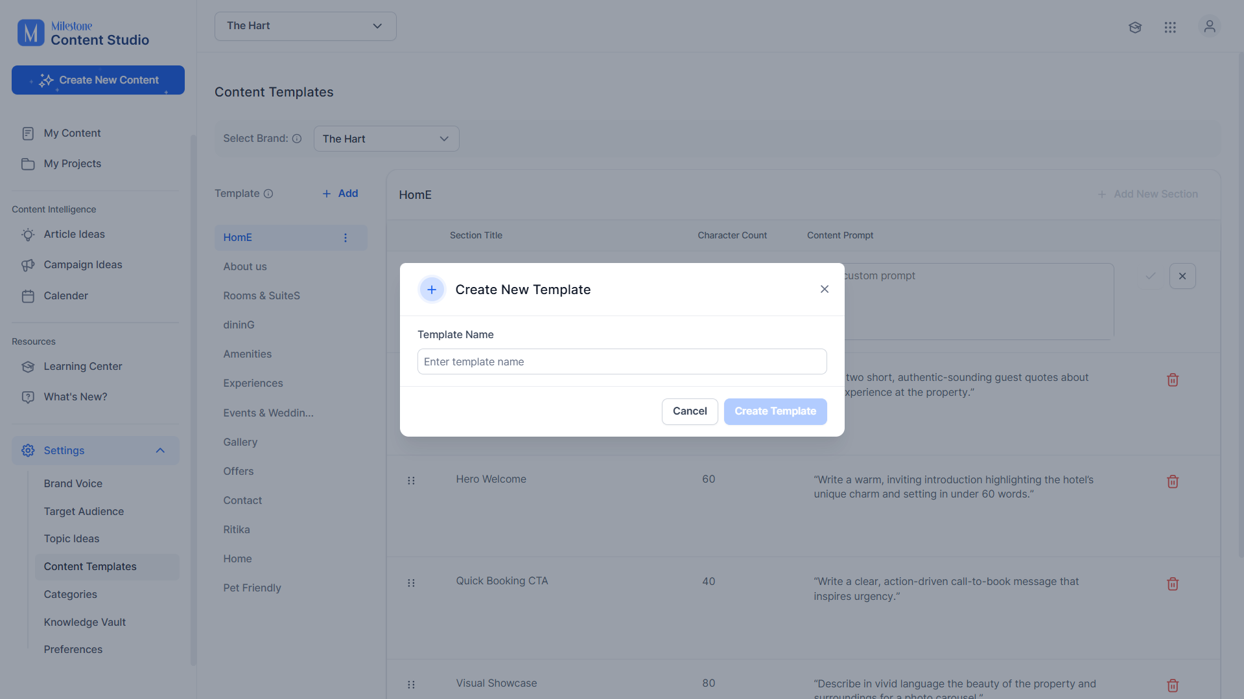Click the Template info icon
The image size is (1244, 699).
[x=268, y=194]
